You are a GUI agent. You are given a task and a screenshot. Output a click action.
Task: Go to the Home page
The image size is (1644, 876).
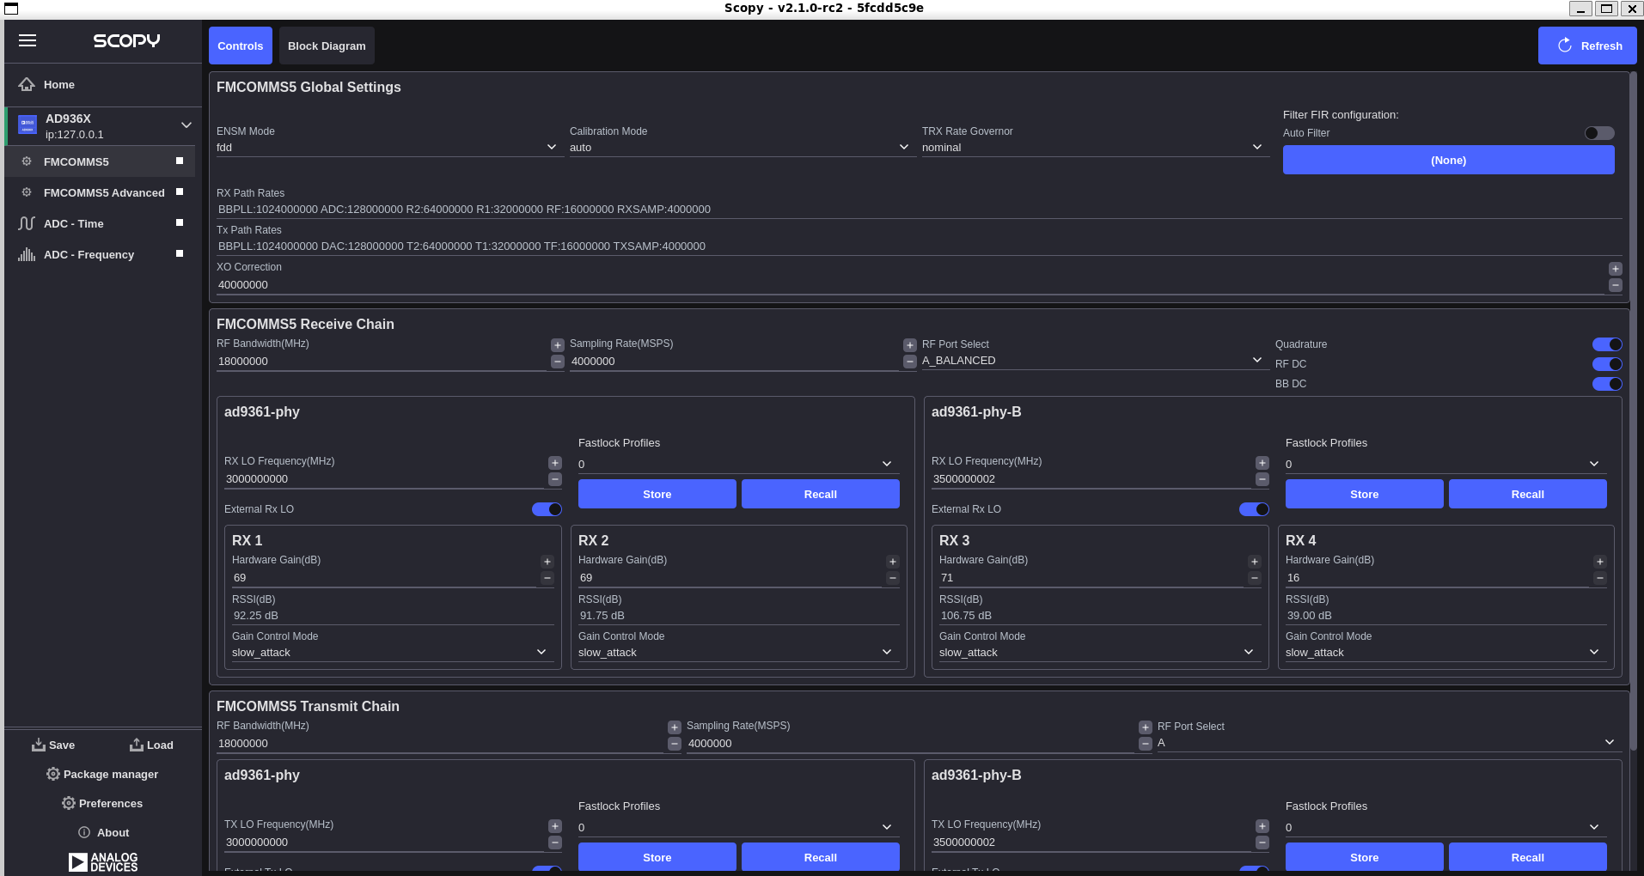[104, 84]
